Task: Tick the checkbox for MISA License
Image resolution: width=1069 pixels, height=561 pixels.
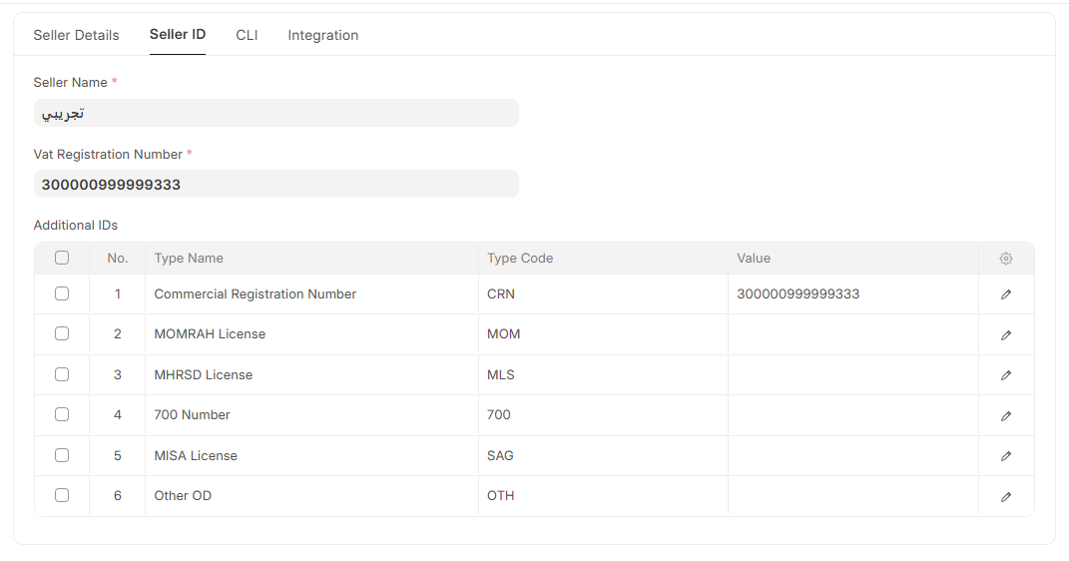Action: point(62,455)
